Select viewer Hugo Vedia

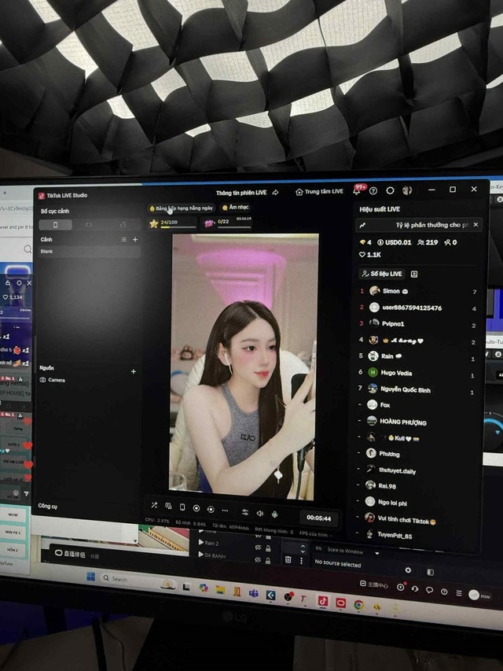pyautogui.click(x=417, y=373)
